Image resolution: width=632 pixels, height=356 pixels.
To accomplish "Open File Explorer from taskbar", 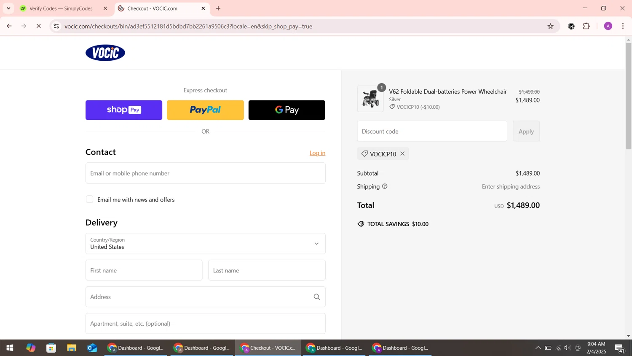I will pos(72,348).
